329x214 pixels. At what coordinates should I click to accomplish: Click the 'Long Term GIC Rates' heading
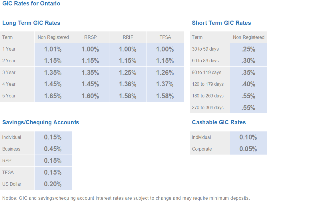pos(31,23)
